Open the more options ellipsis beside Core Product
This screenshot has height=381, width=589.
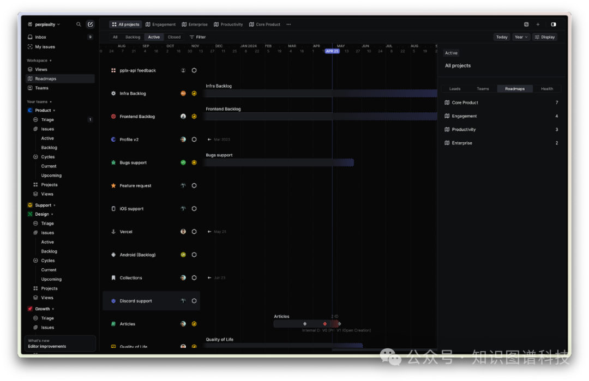pos(289,25)
